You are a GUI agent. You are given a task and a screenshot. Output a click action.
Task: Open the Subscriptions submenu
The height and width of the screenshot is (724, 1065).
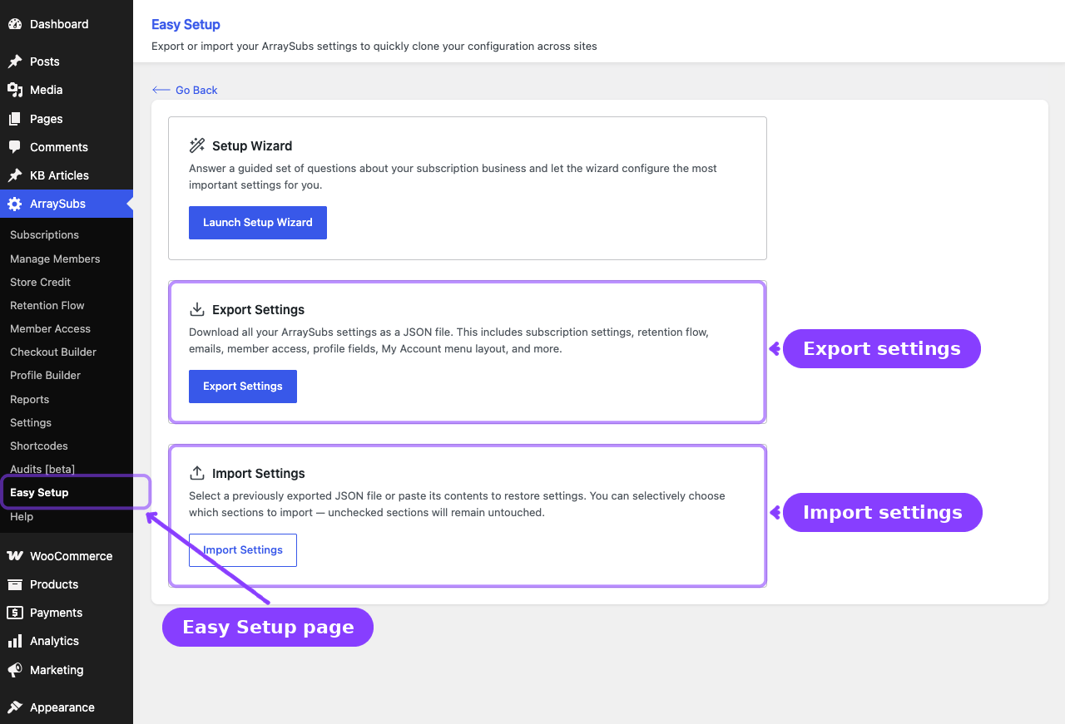67,235
